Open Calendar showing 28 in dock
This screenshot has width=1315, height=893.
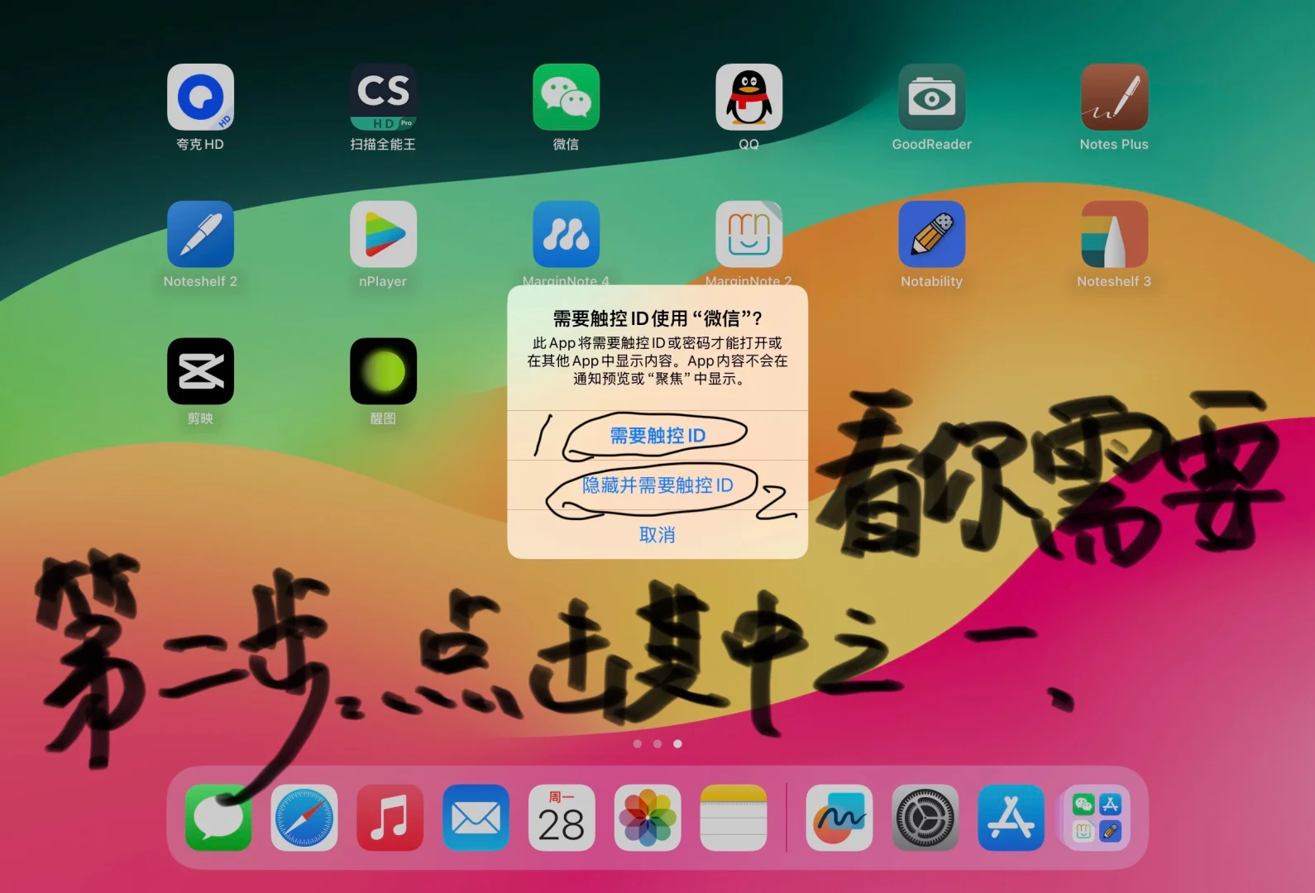562,818
